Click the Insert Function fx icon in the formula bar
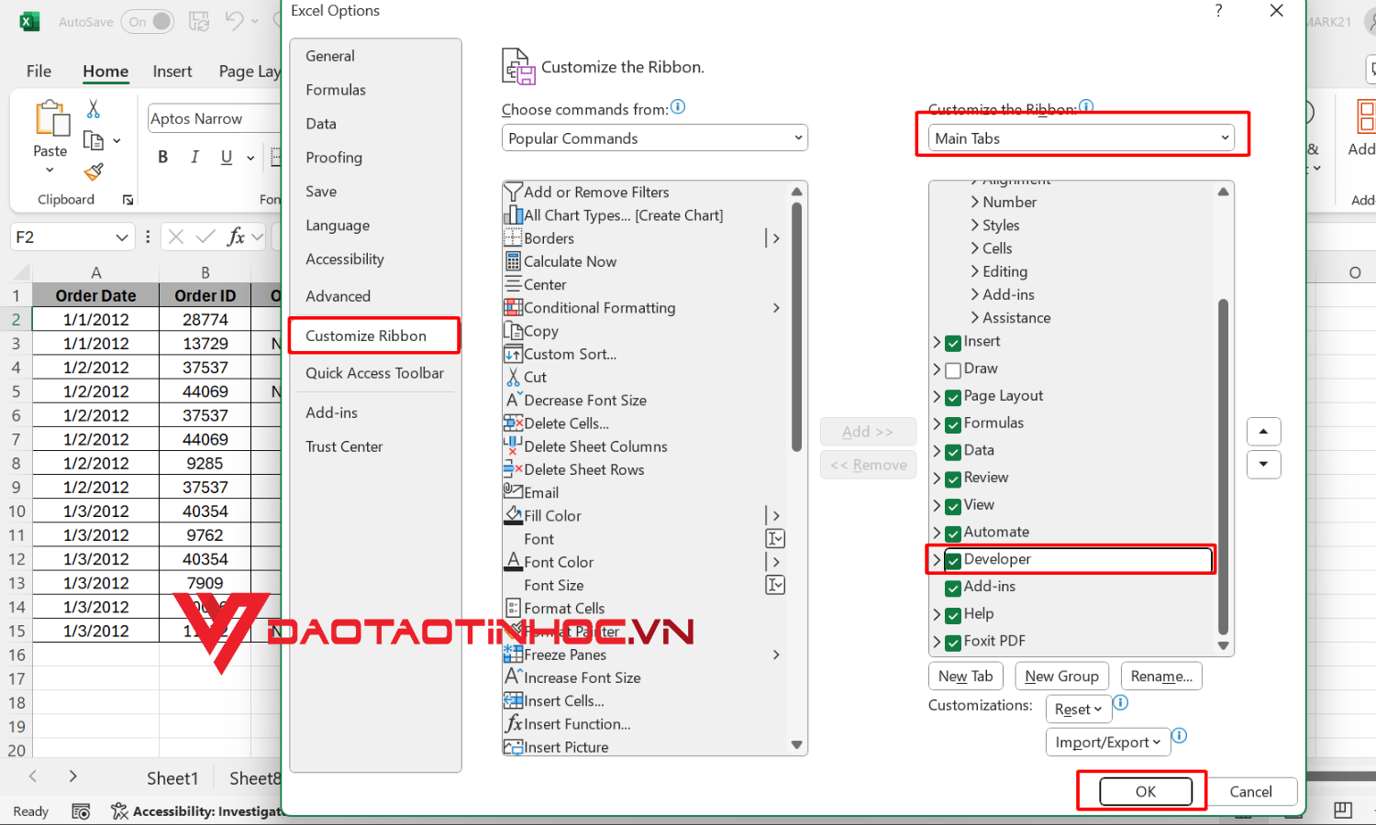This screenshot has height=825, width=1376. tap(236, 236)
